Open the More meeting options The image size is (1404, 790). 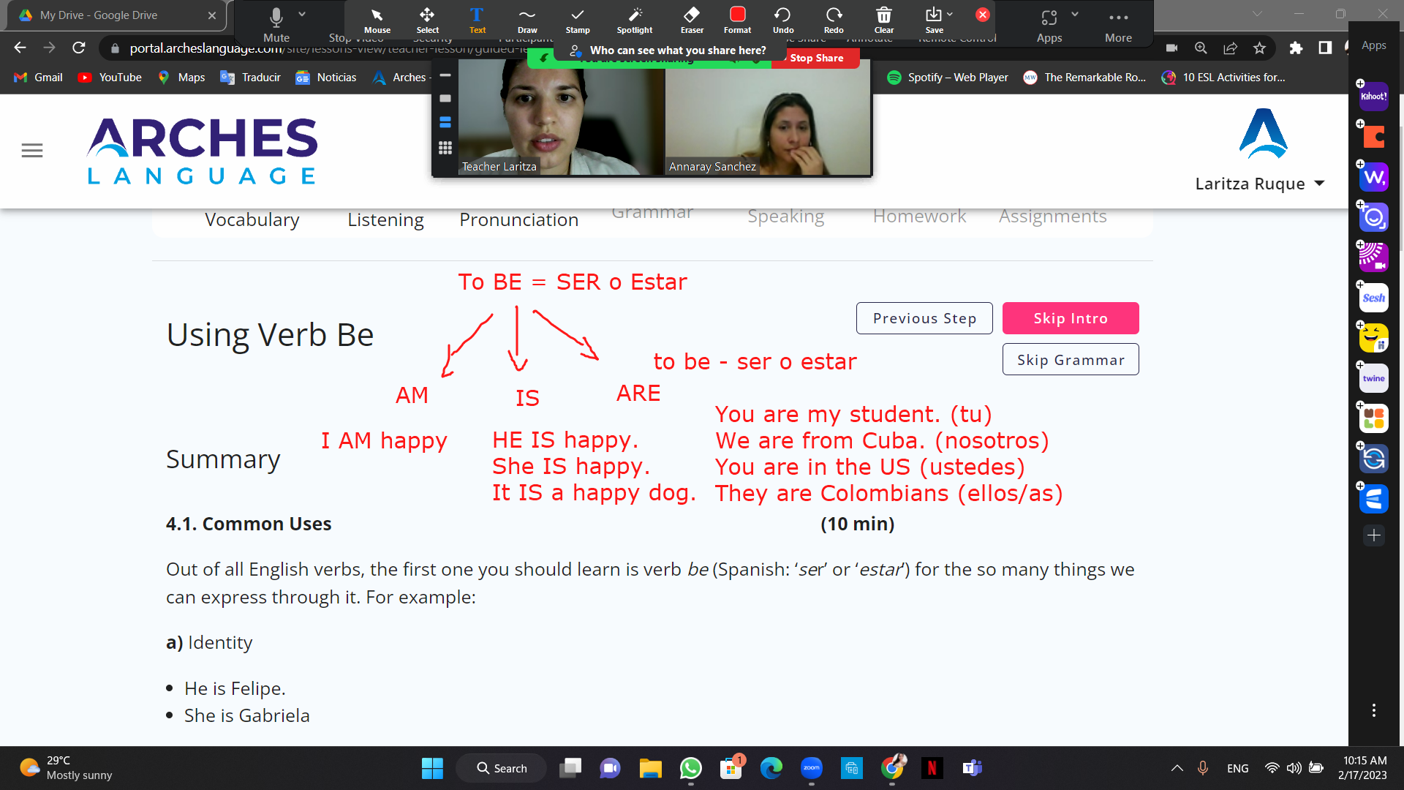pos(1118,26)
